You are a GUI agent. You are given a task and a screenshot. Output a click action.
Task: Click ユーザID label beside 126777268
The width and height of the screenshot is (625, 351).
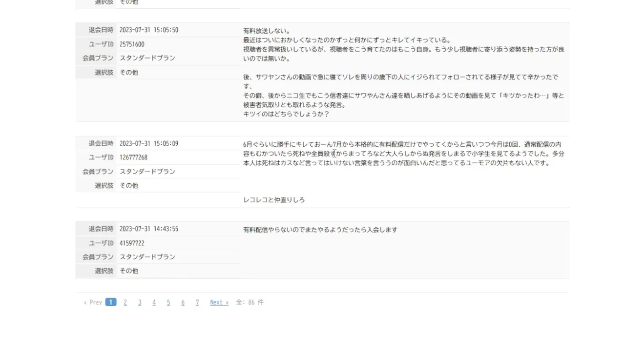click(101, 157)
